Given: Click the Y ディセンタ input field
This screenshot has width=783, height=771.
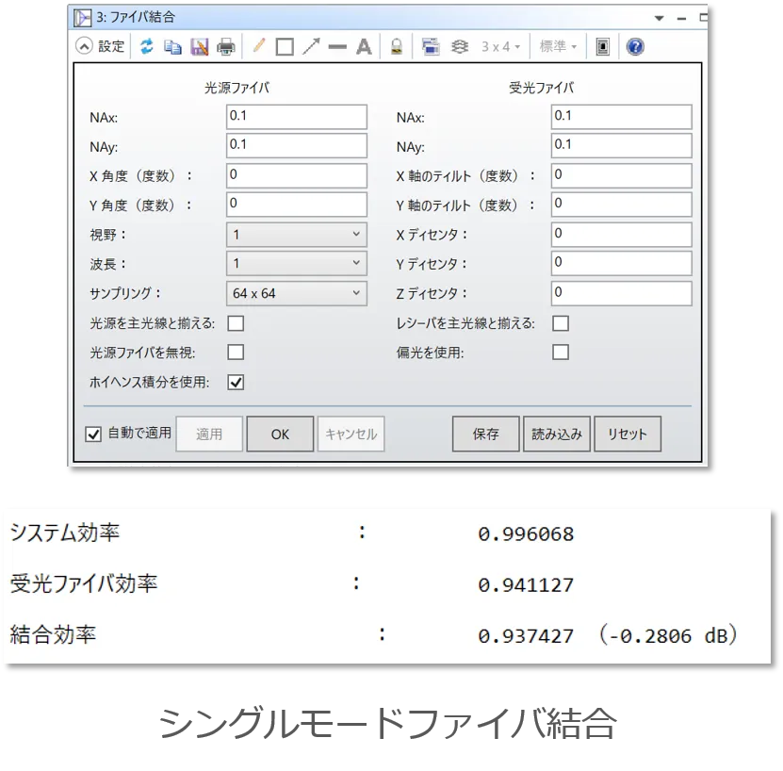Looking at the screenshot, I should (x=622, y=263).
